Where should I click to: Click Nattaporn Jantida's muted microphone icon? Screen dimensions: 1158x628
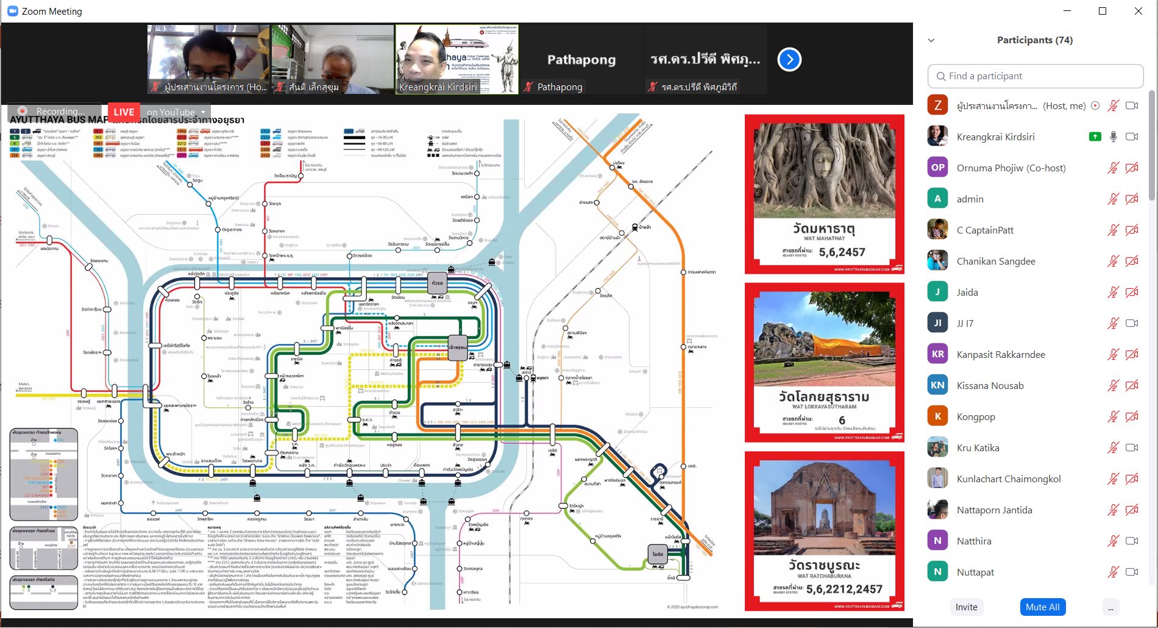click(1113, 510)
